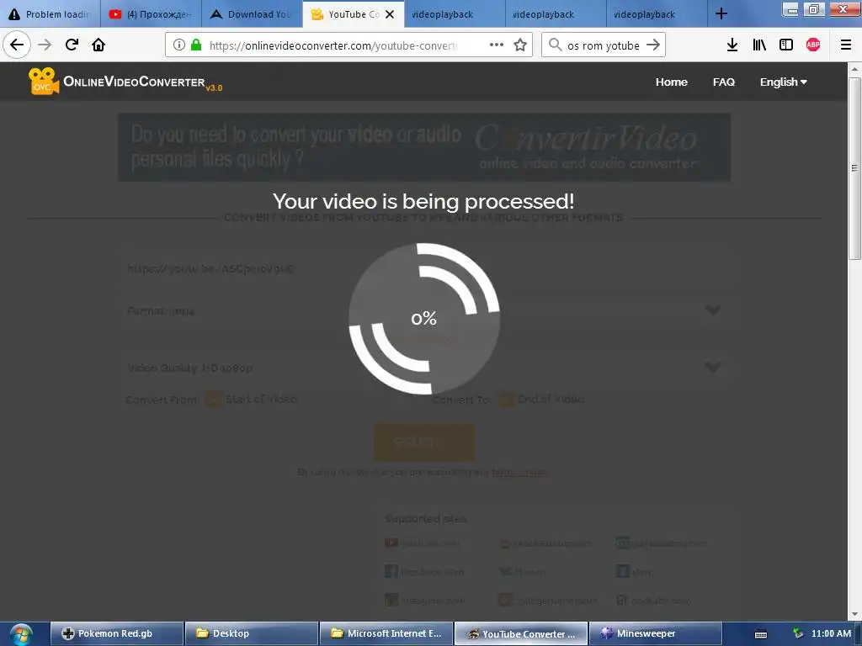Switch to the Problem loading tab
862x646 pixels.
(x=50, y=14)
